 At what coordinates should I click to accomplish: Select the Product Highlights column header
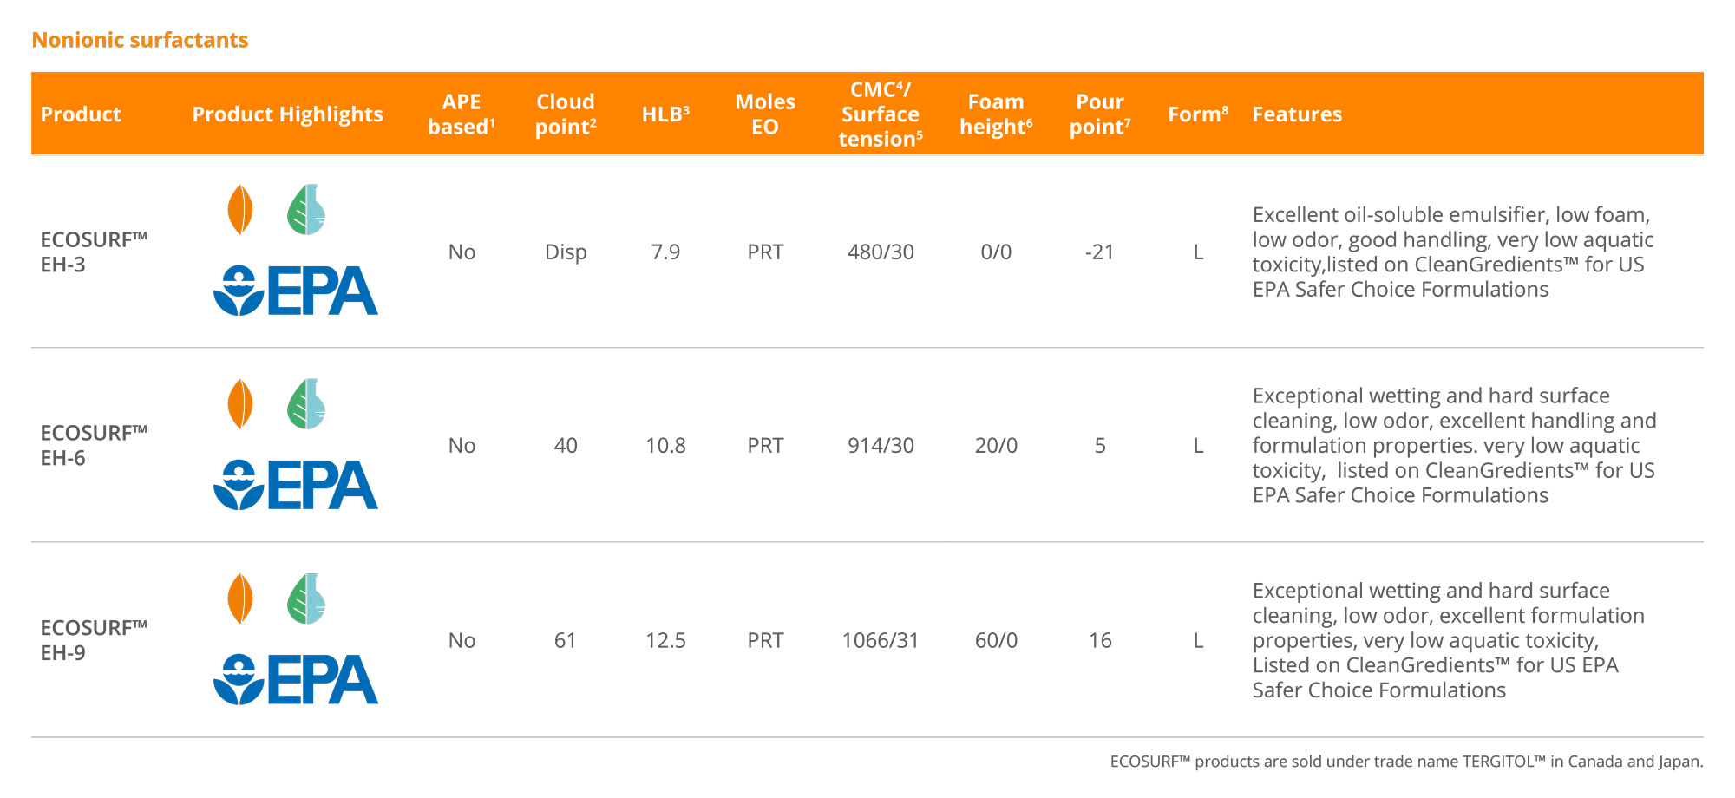287,114
